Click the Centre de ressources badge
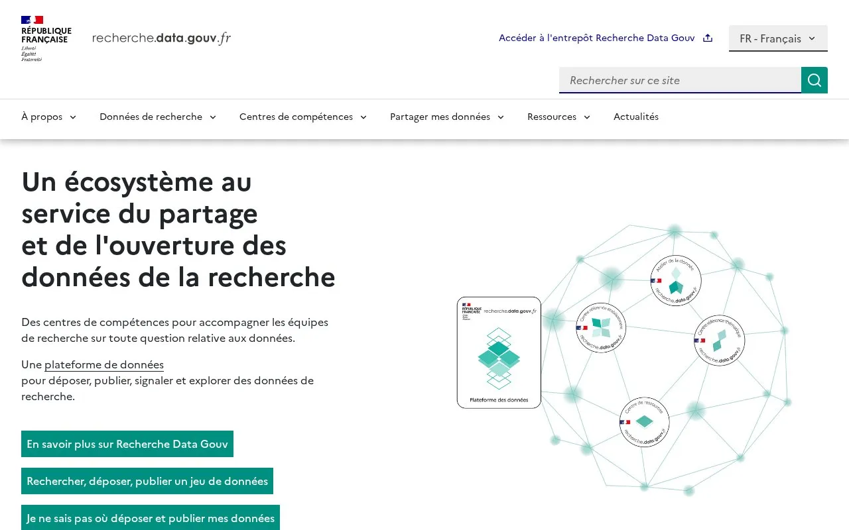849x530 pixels. click(645, 422)
